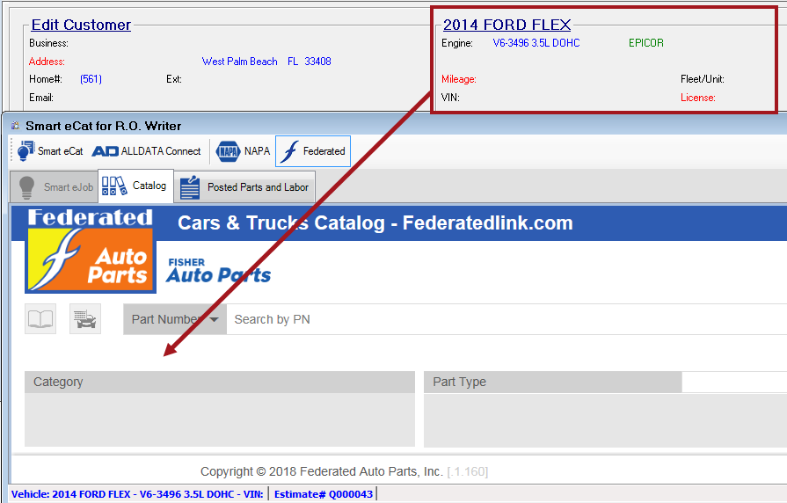Open the Edit Customer link

81,25
